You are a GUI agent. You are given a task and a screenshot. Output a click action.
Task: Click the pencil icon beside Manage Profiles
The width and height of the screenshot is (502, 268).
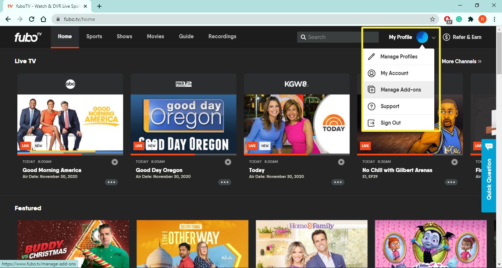(x=371, y=57)
